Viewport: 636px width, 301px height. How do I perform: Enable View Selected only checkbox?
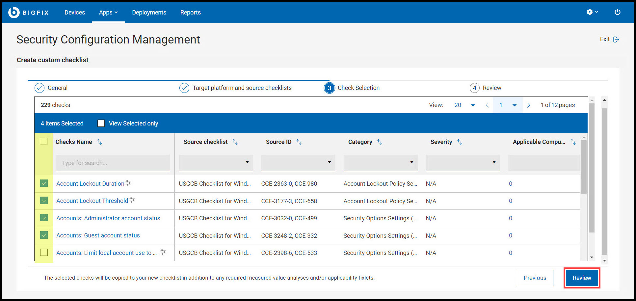[101, 123]
